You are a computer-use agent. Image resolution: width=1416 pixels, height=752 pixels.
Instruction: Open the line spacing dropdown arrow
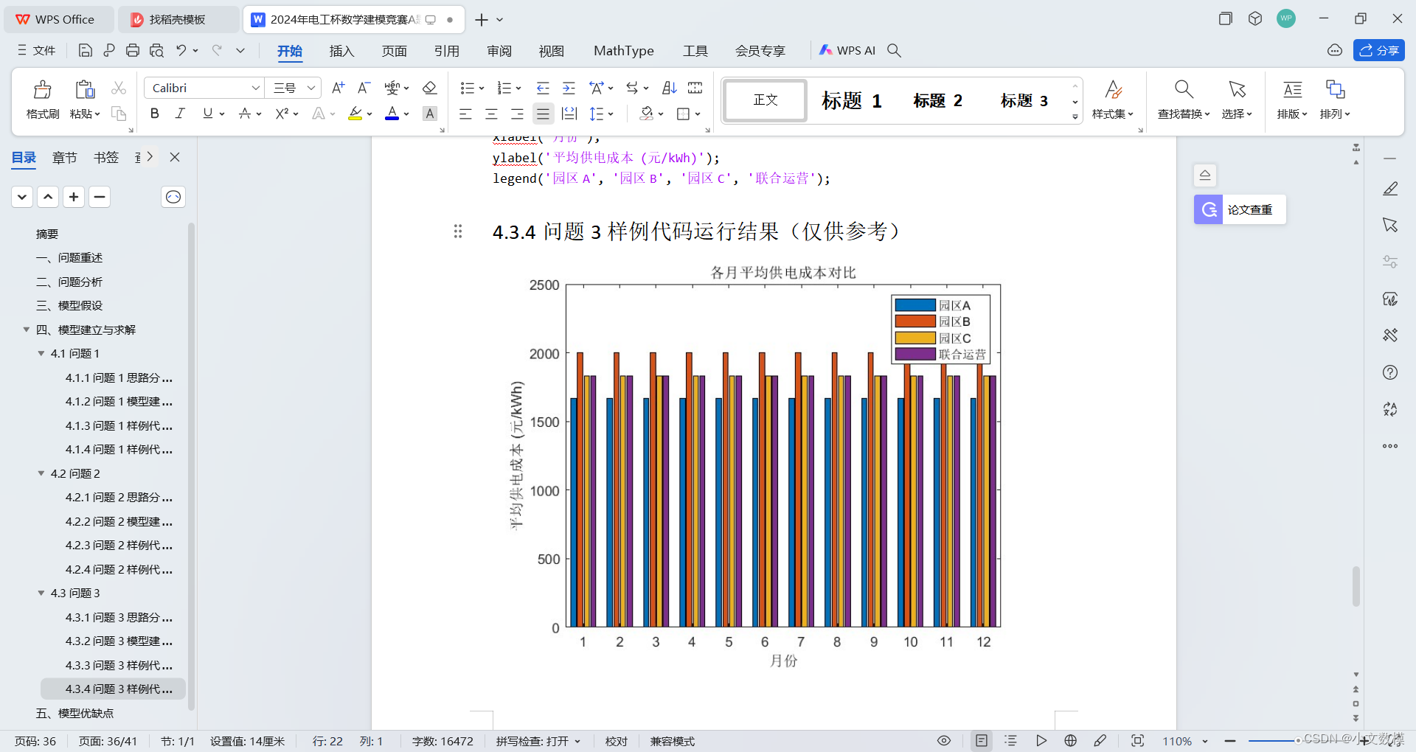[611, 114]
